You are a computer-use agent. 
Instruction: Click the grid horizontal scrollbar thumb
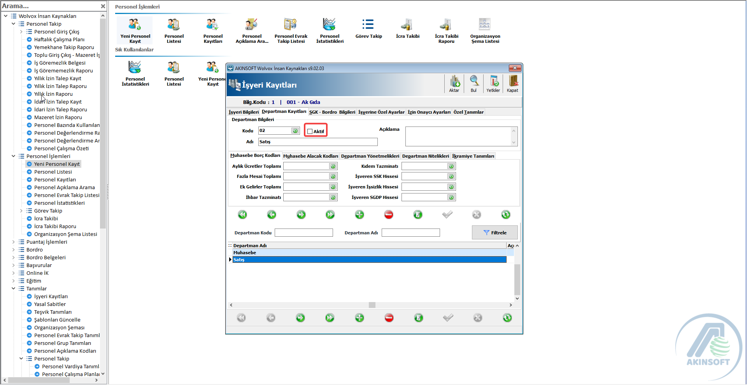(372, 305)
